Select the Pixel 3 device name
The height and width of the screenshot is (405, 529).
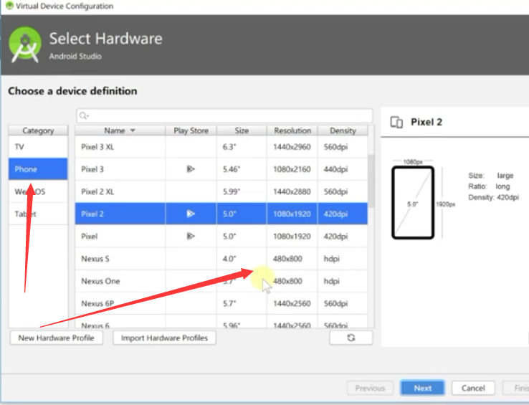[92, 169]
